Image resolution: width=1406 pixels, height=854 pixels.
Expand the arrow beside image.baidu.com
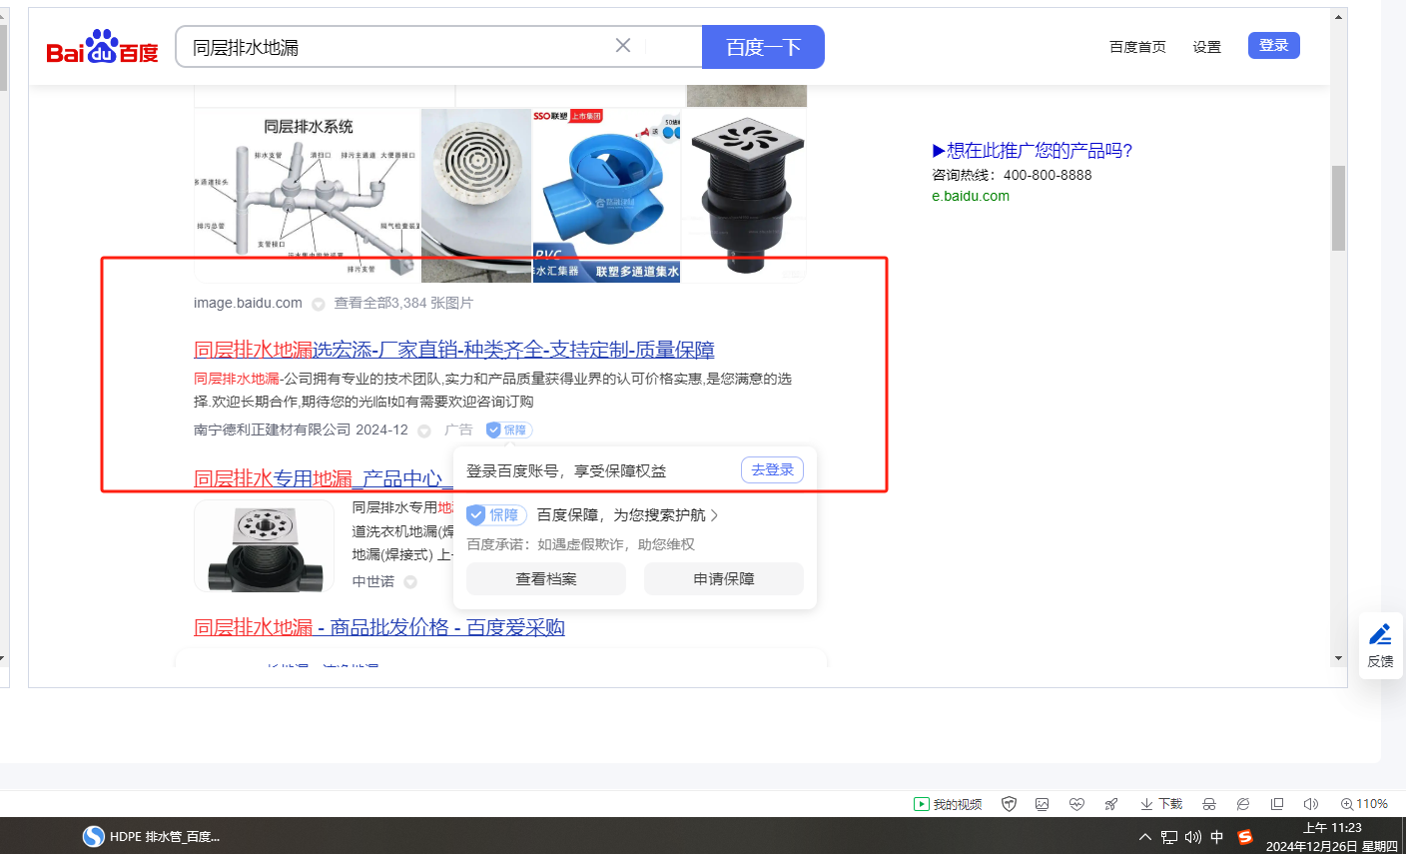point(318,304)
